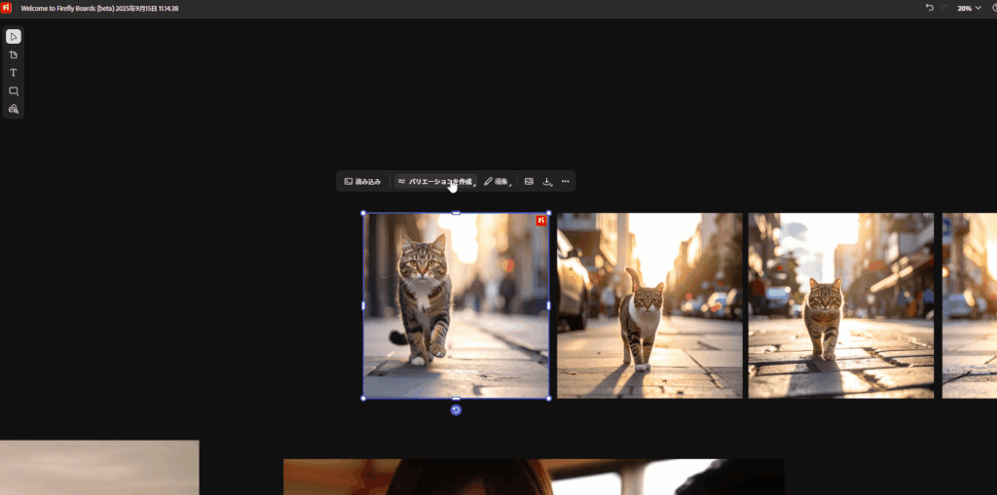The width and height of the screenshot is (997, 495).
Task: Open the three-dots more options menu
Action: [x=566, y=182]
